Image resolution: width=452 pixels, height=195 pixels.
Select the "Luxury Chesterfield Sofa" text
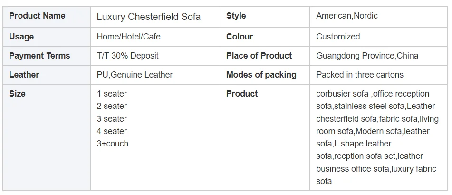coord(148,17)
